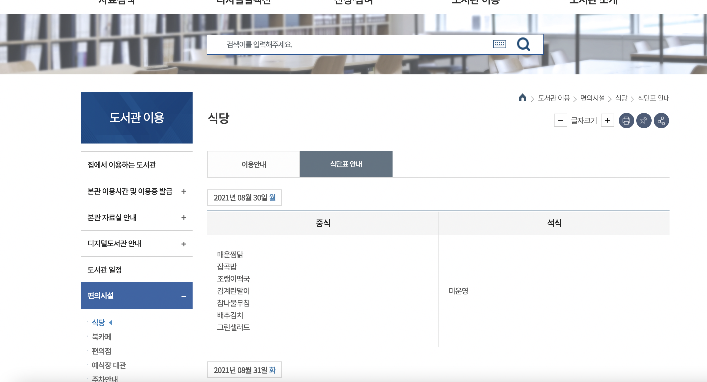Open 도서관 일정 menu item
The width and height of the screenshot is (707, 382).
point(104,270)
